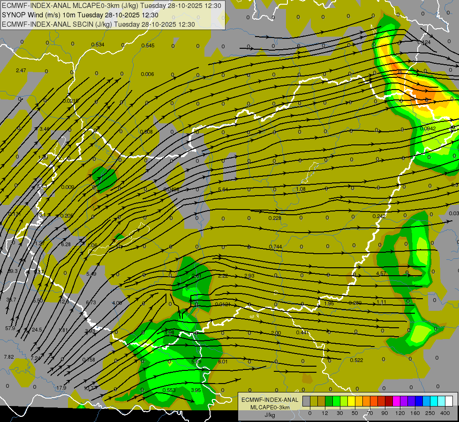This screenshot has height=422, width=459.
Task: Select the lime legend swatch at 30
Action: point(344,401)
